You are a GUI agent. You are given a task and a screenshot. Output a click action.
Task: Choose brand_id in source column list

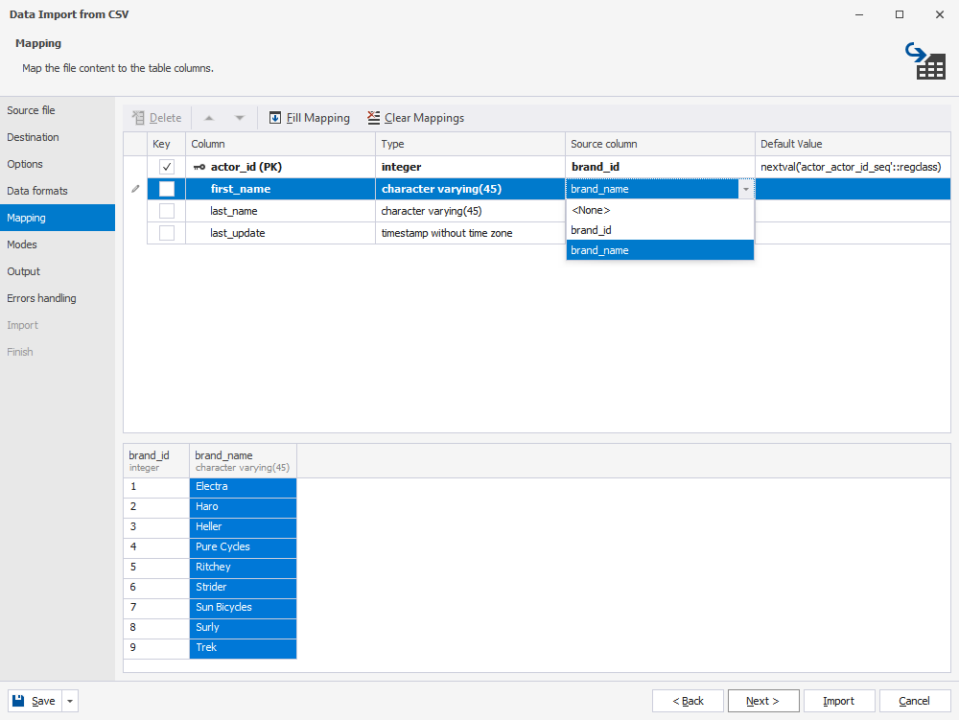[660, 230]
